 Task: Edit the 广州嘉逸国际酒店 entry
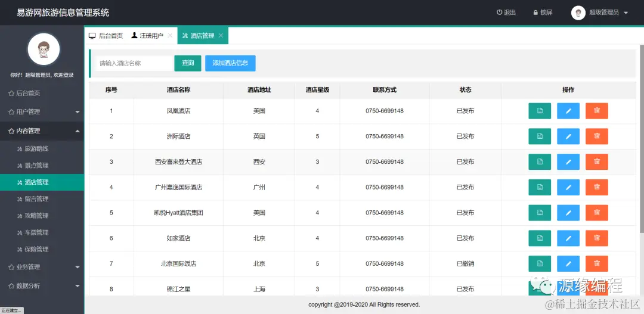[568, 187]
